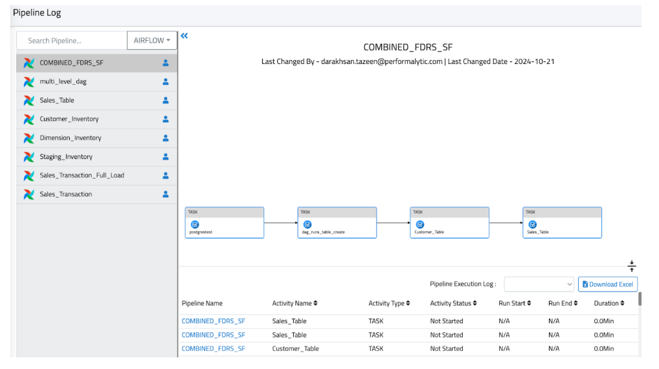Click the postgrestest task node icon
Screen dimensions: 659x369
coord(195,225)
